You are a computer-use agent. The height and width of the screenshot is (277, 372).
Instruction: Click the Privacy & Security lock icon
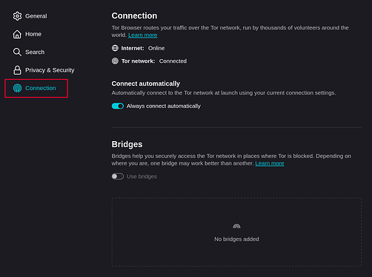(17, 70)
